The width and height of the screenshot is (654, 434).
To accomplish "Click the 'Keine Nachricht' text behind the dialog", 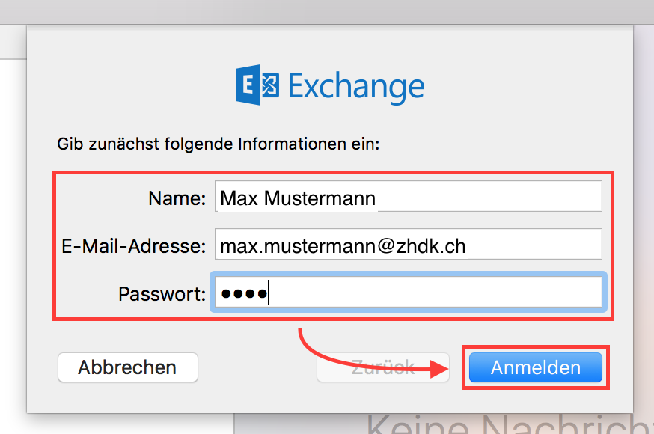I will pyautogui.click(x=509, y=424).
